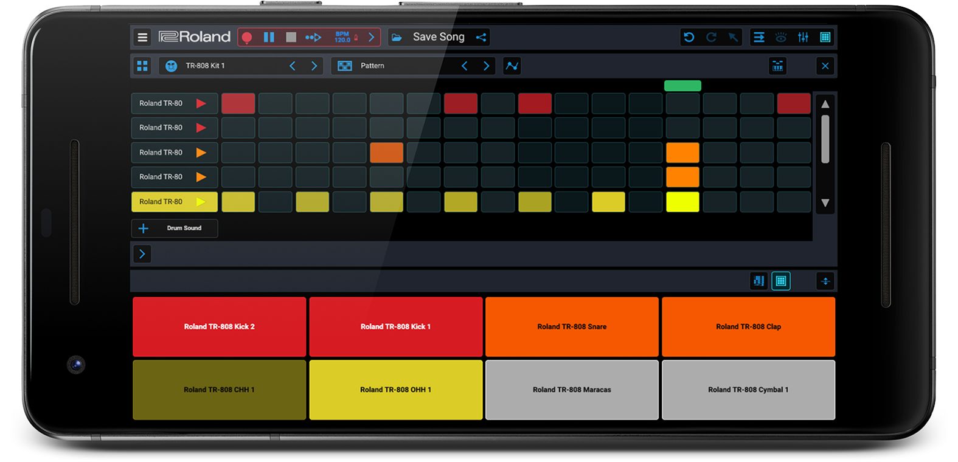Open a song with the folder icon
The height and width of the screenshot is (462, 958).
point(397,38)
